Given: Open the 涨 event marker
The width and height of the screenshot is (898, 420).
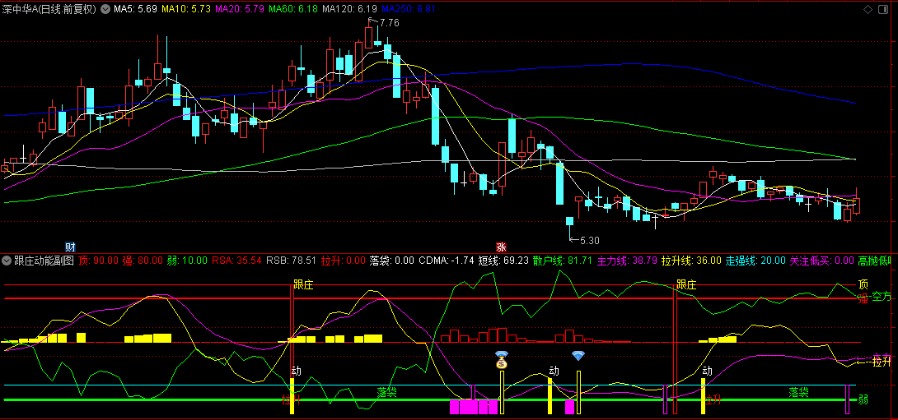Looking at the screenshot, I should tap(501, 247).
